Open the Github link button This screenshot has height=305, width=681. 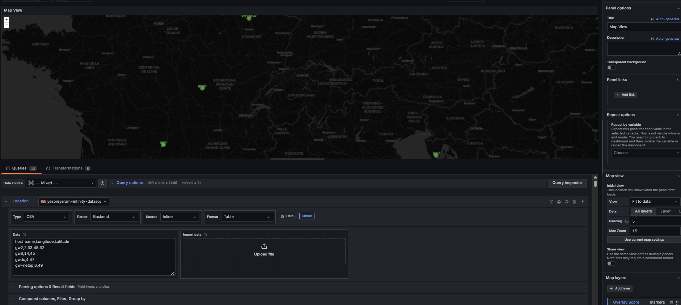coord(307,216)
